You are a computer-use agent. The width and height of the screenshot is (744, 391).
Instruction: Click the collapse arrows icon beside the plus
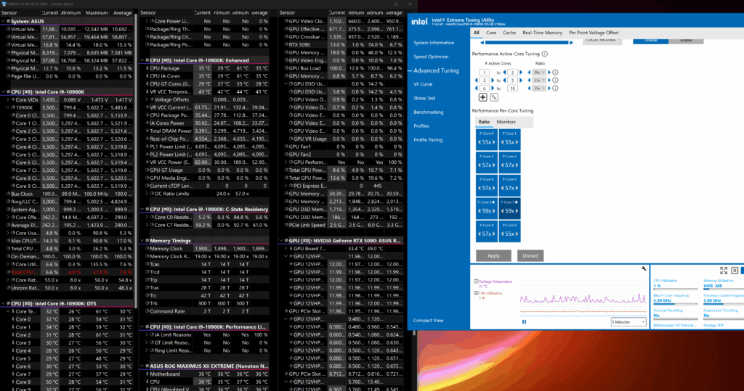(494, 97)
